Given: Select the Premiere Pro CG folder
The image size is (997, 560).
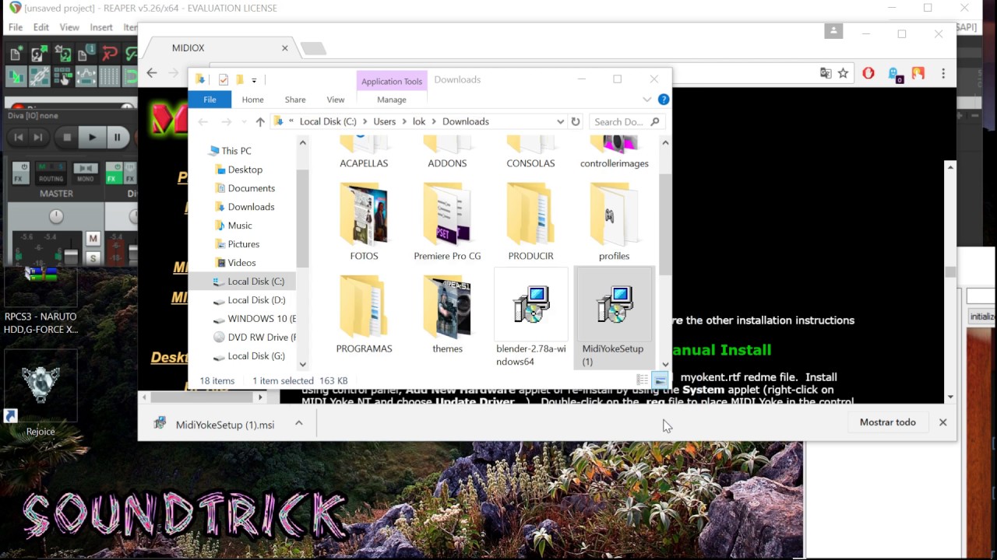Looking at the screenshot, I should pos(447,222).
